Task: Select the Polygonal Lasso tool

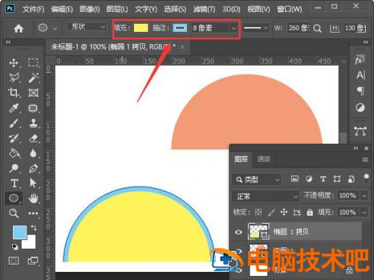Action: point(14,77)
